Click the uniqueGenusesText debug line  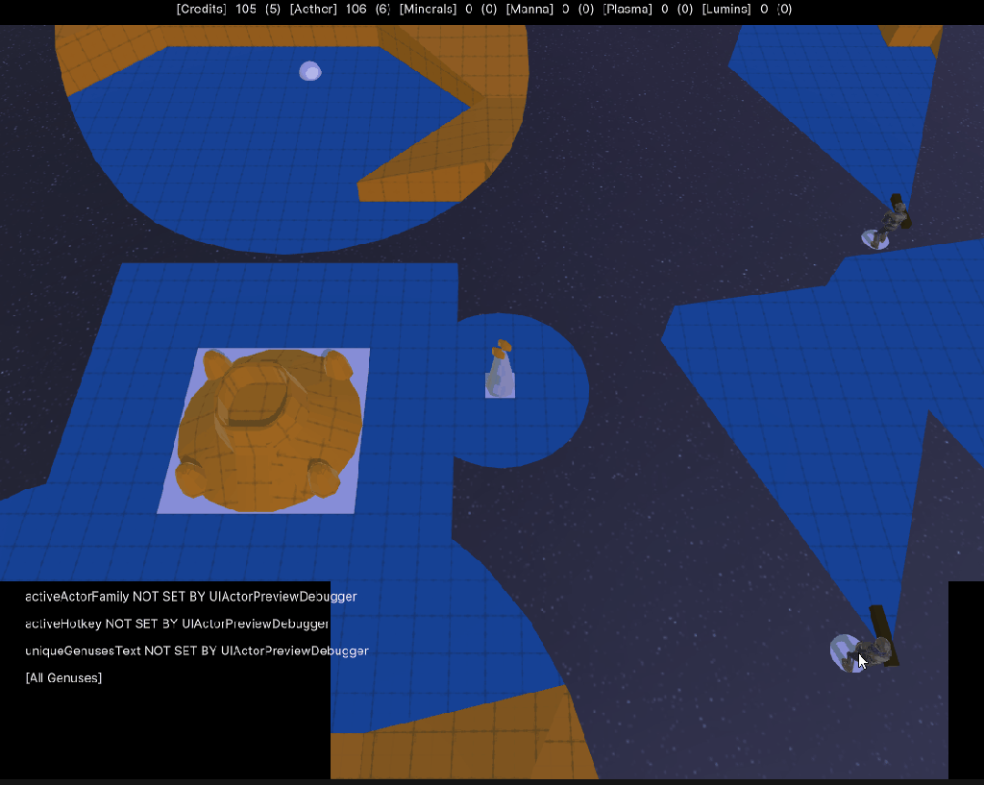point(196,650)
